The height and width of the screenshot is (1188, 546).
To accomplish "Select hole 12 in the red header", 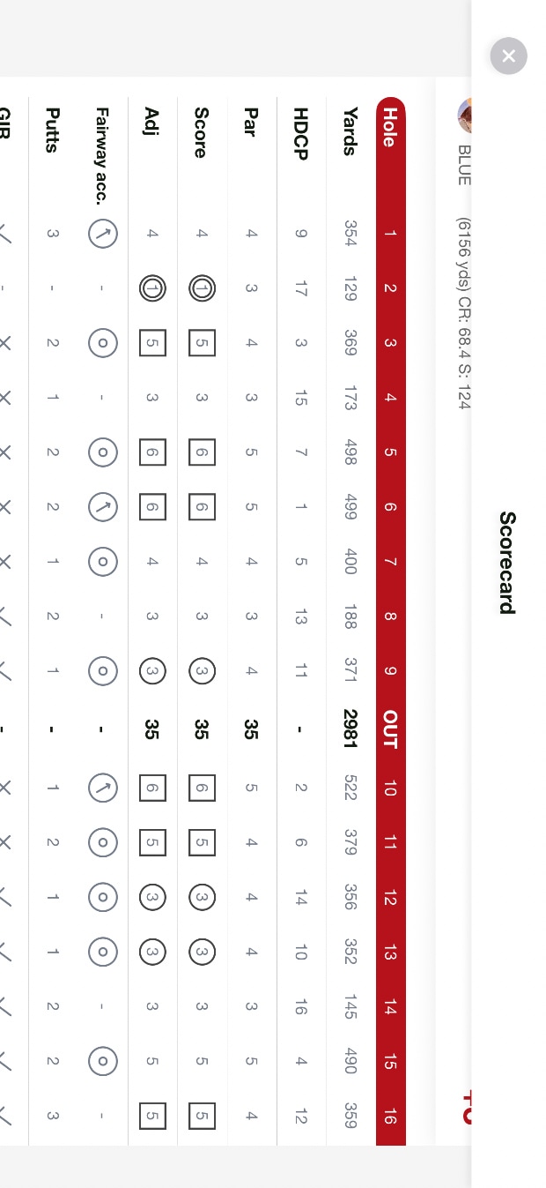I will pos(390,897).
